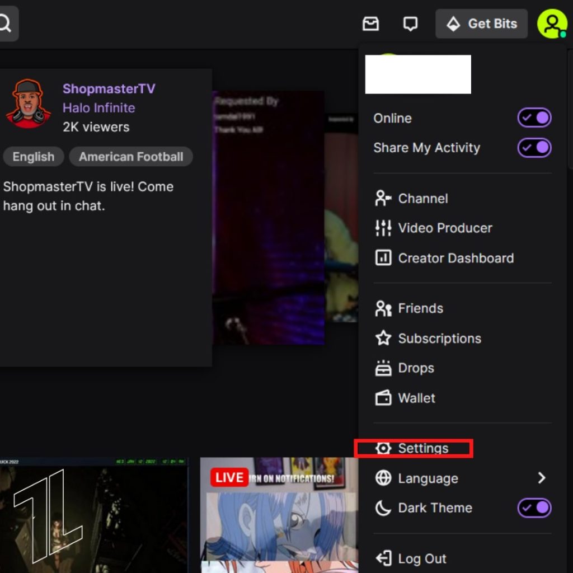Click the green profile avatar icon
This screenshot has width=573, height=573.
pyautogui.click(x=552, y=24)
